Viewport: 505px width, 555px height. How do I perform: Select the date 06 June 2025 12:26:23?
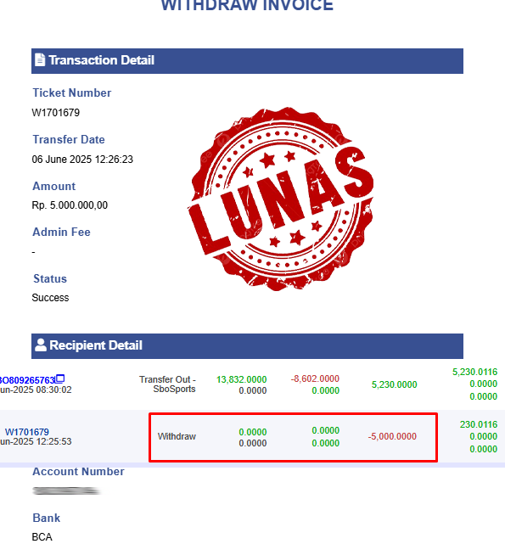82,160
